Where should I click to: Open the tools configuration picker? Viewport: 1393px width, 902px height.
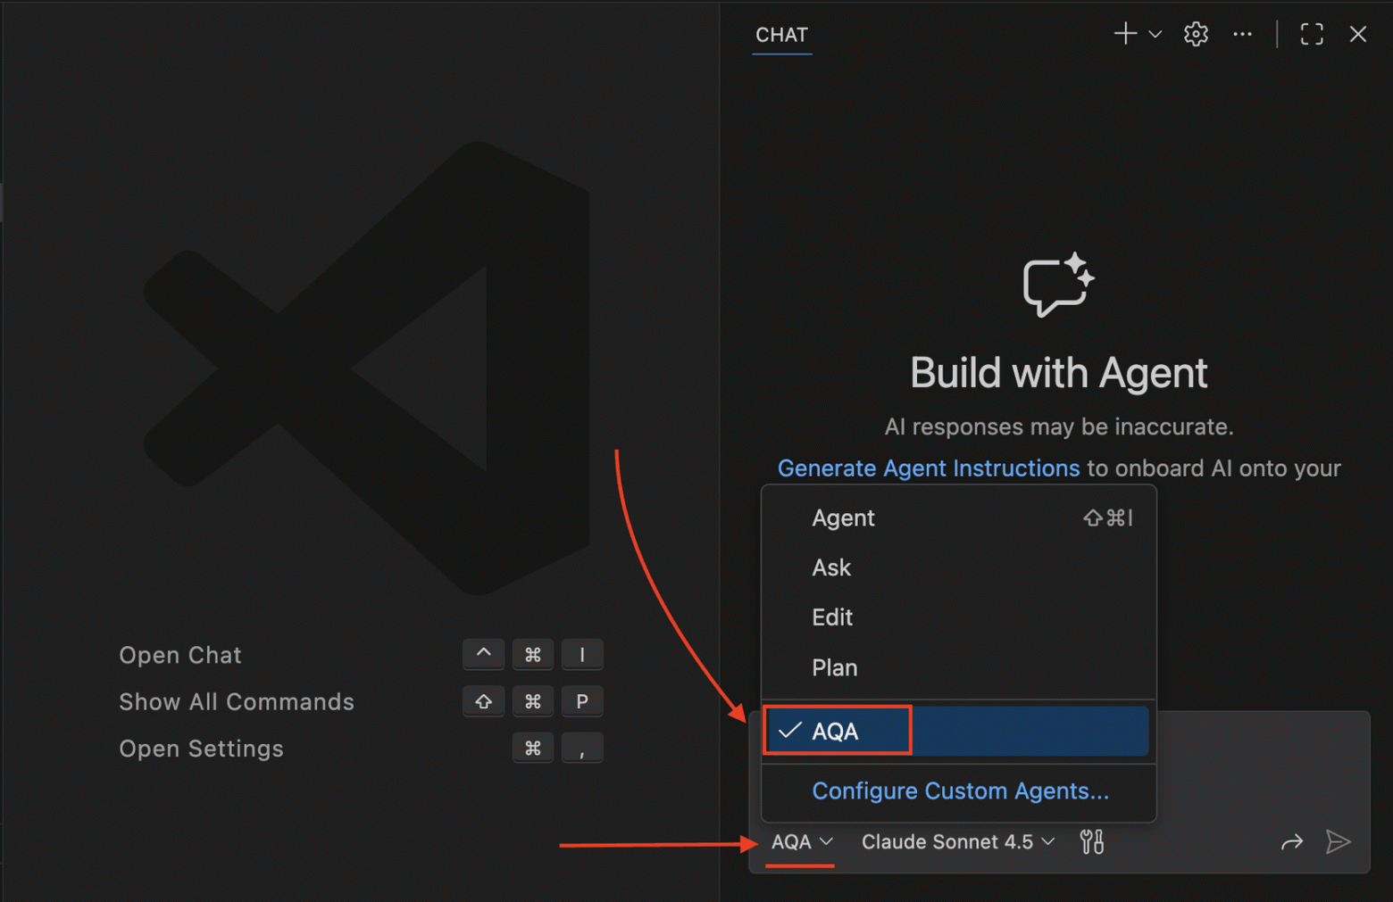tap(1090, 841)
